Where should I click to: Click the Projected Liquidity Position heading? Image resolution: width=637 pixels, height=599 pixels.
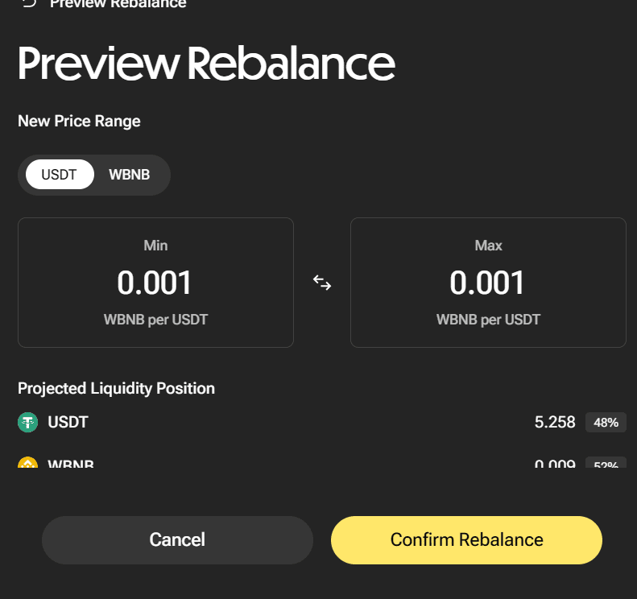pos(116,388)
